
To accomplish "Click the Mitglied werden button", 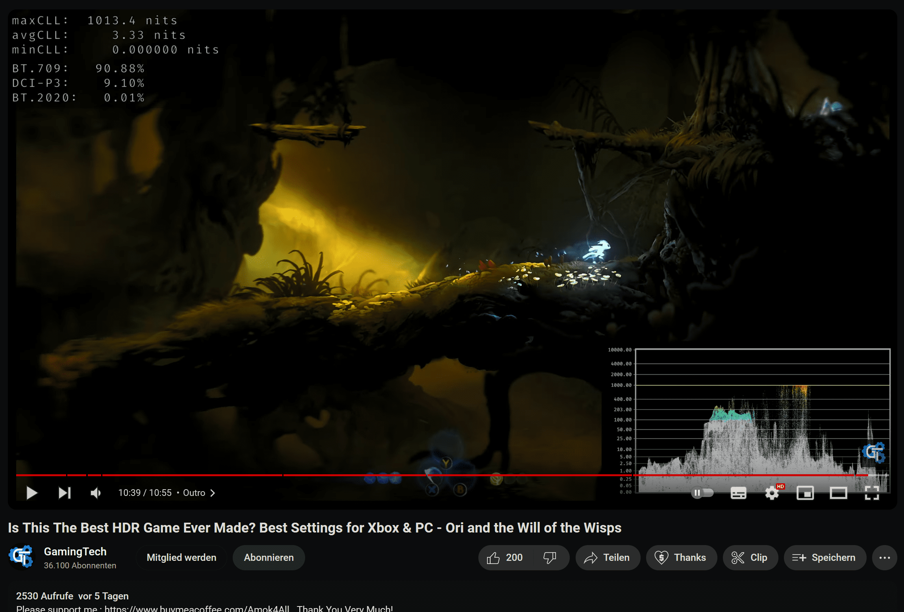I will [x=182, y=557].
